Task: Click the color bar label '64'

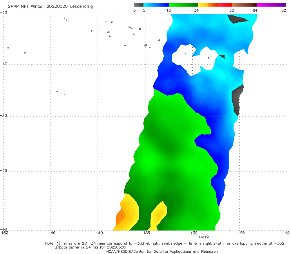Action: tap(255, 11)
